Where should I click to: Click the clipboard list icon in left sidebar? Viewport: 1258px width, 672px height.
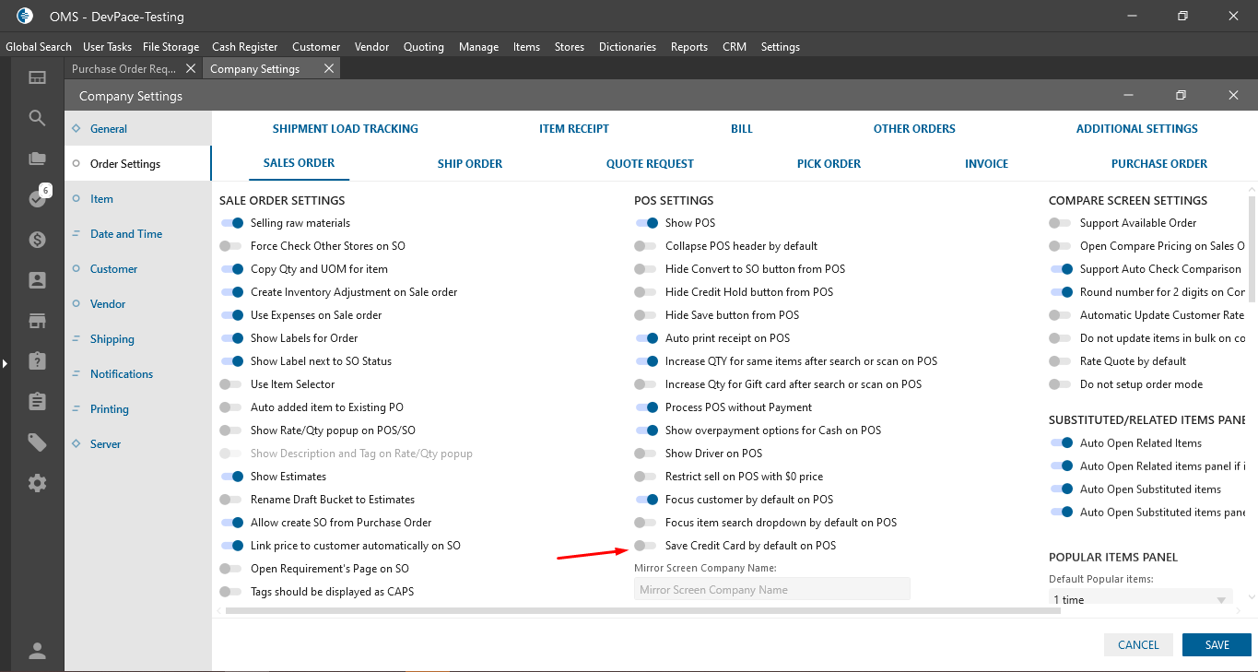tap(37, 401)
